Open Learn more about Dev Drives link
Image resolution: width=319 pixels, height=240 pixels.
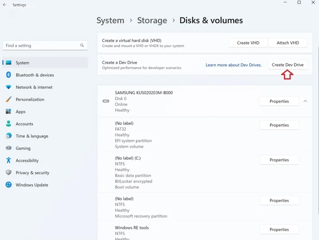point(234,65)
